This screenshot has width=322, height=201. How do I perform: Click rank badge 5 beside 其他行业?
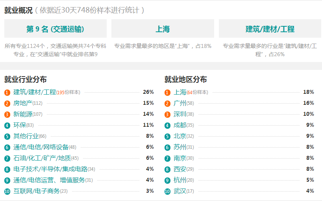tap(7, 137)
